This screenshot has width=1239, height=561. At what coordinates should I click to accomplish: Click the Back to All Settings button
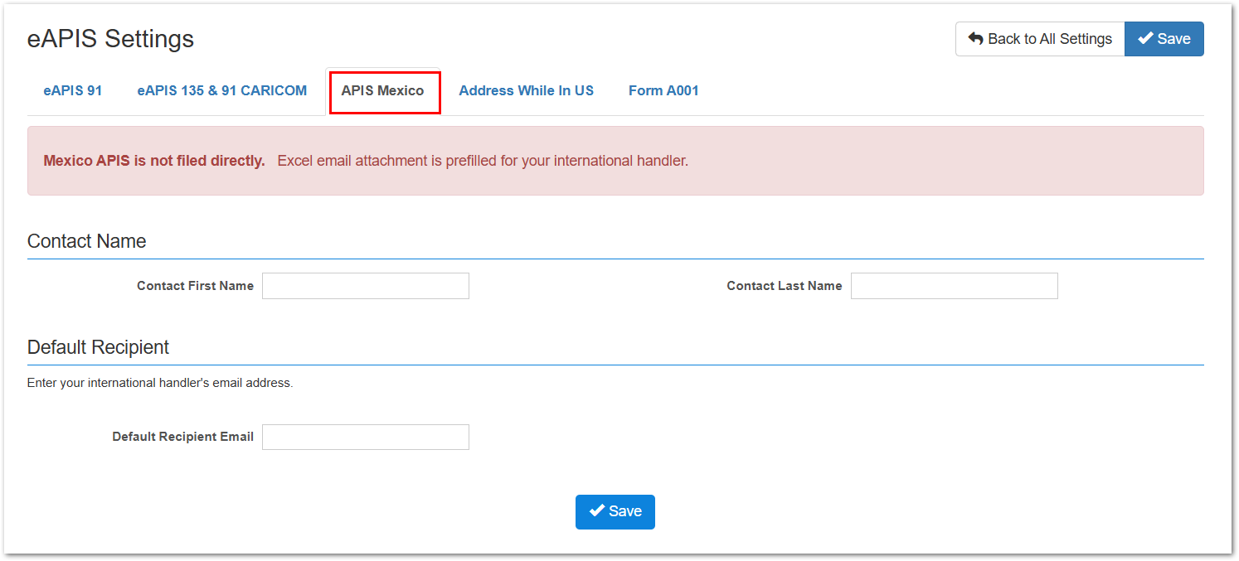(1040, 39)
